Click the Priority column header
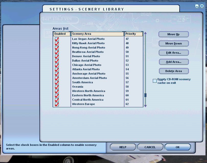The image size is (207, 163). (134, 34)
